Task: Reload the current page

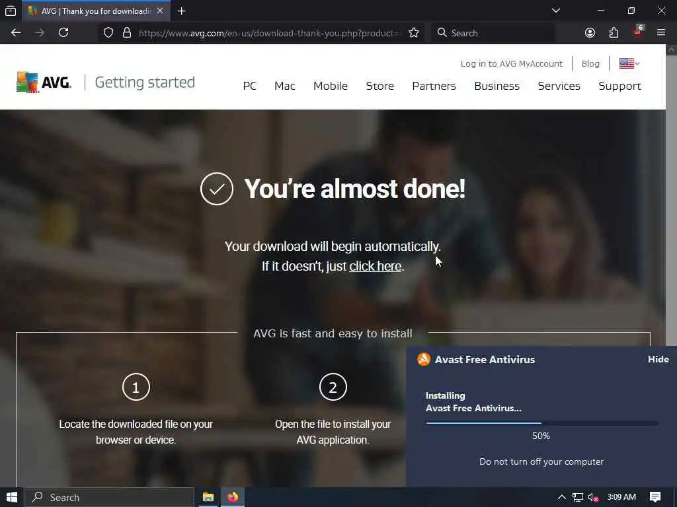Action: click(63, 33)
